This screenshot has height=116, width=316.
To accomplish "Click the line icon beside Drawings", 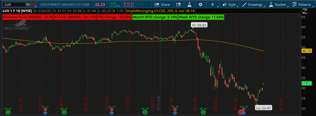I will point(244,4).
